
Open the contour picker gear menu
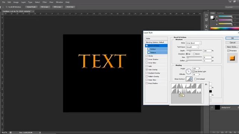pyautogui.click(x=206, y=84)
